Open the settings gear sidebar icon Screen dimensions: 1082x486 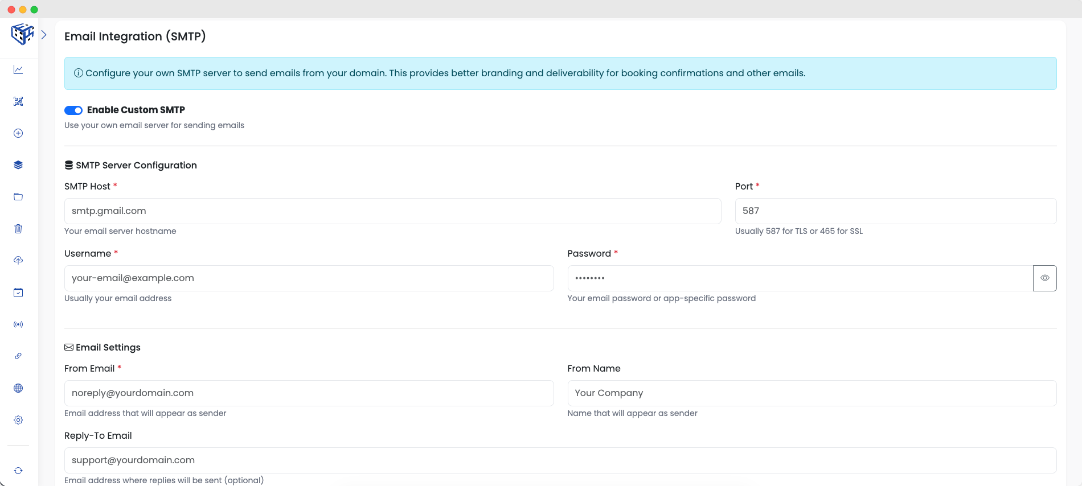(18, 420)
